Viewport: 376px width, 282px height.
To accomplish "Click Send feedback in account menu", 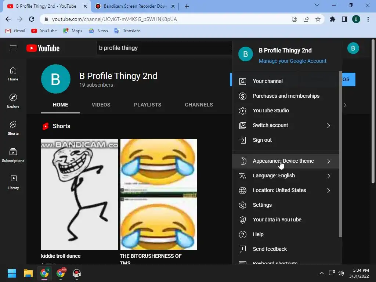I will pos(285,249).
